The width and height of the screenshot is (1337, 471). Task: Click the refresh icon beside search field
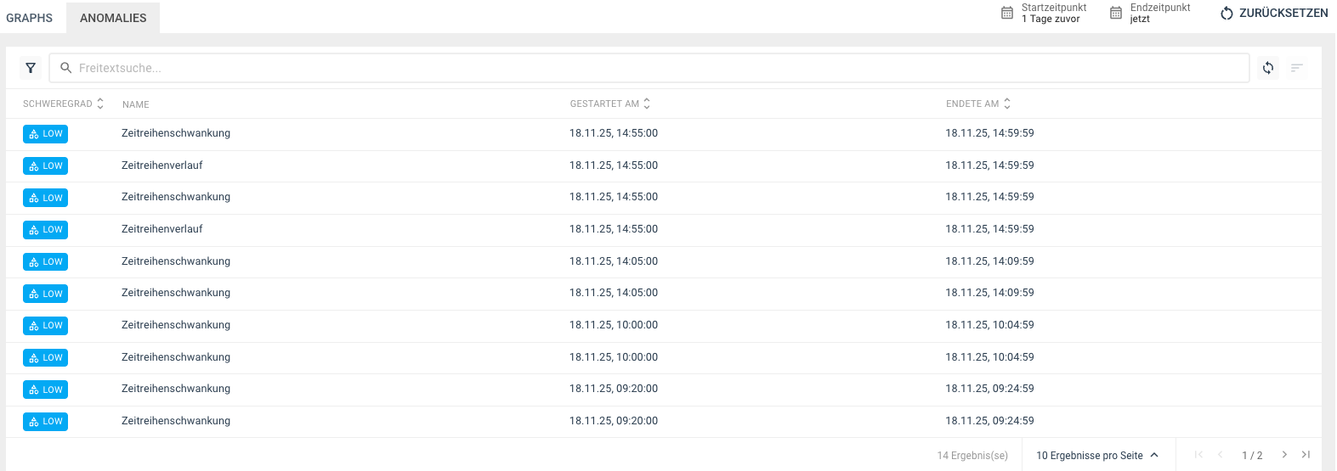point(1267,68)
